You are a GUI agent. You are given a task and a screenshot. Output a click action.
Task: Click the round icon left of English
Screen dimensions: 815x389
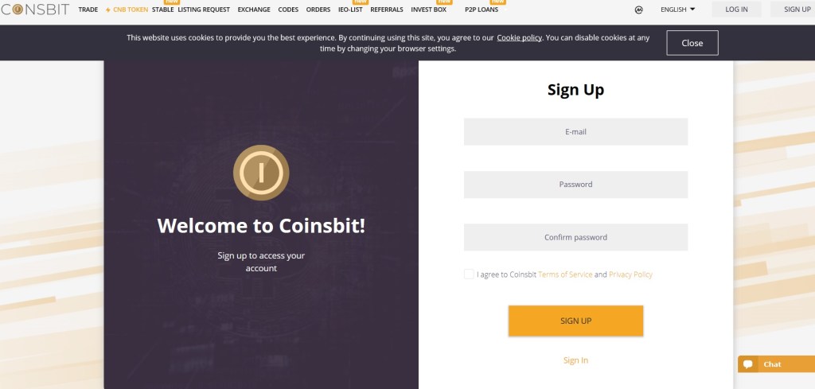point(638,10)
